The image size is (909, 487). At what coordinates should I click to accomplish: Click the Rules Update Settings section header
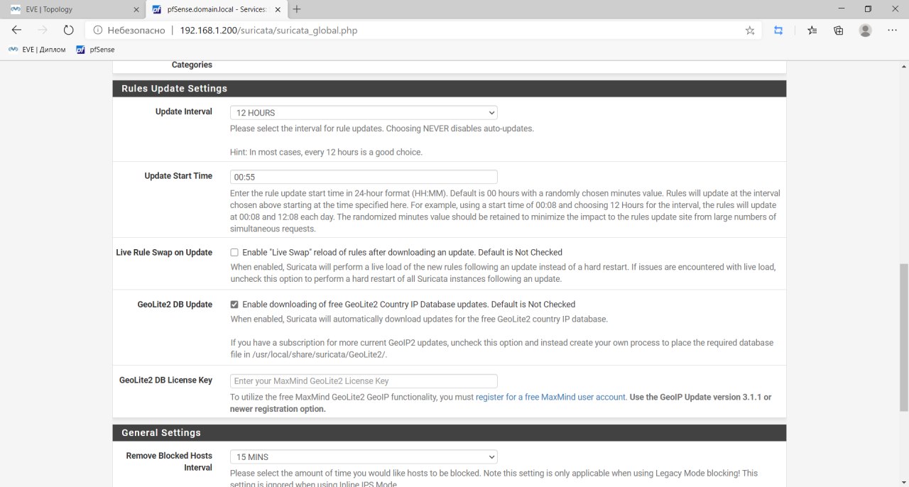[450, 89]
